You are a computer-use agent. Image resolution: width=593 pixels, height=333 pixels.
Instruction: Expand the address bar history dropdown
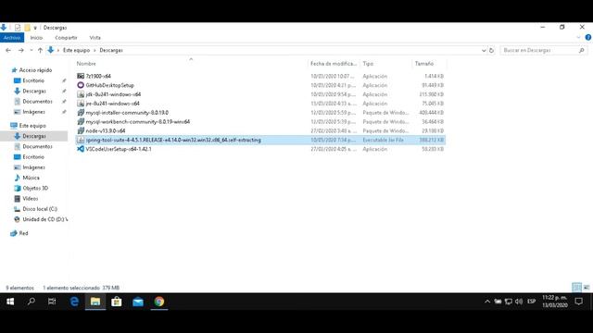[484, 50]
